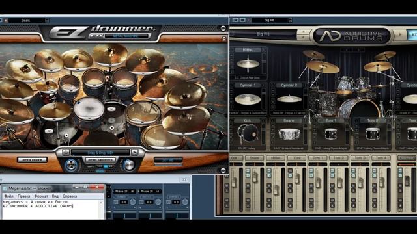The image size is (417, 234).
Task: Select the Cymbal 2 picture in kit slot
Action: (289, 99)
